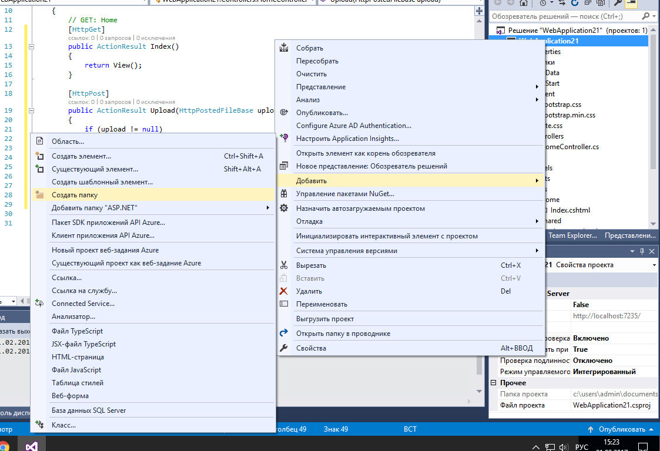The image size is (660, 451).
Task: Expand Система управления версиями submenu
Action: [537, 251]
